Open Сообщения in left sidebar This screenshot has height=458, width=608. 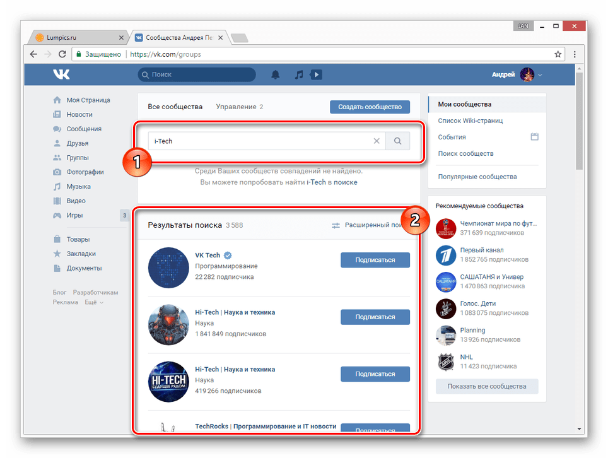coord(84,129)
